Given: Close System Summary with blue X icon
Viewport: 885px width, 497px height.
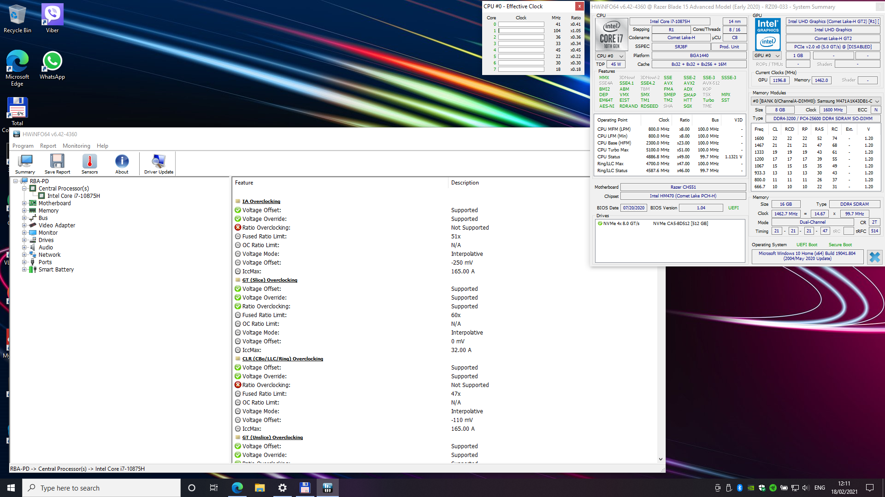Looking at the screenshot, I should [x=874, y=257].
